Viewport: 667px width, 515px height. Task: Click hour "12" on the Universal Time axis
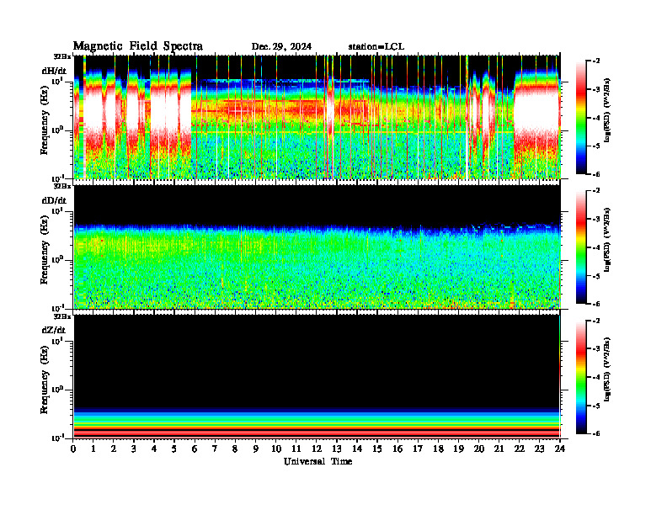pyautogui.click(x=317, y=449)
